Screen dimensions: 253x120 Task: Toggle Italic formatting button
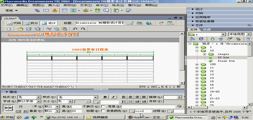click(x=114, y=97)
